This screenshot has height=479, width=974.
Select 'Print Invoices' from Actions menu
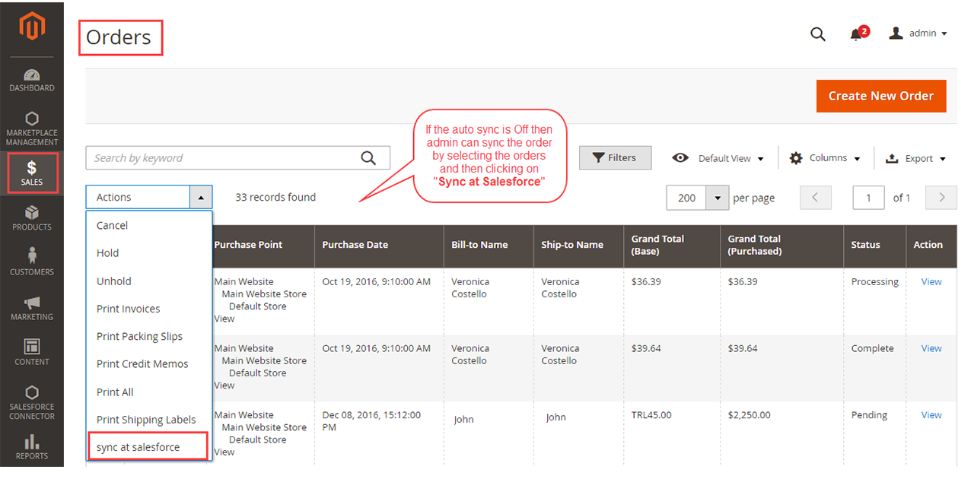coord(129,309)
